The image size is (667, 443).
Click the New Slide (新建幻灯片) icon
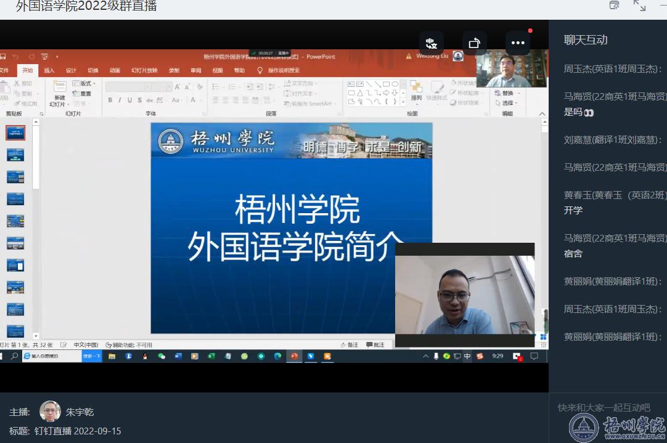click(59, 92)
